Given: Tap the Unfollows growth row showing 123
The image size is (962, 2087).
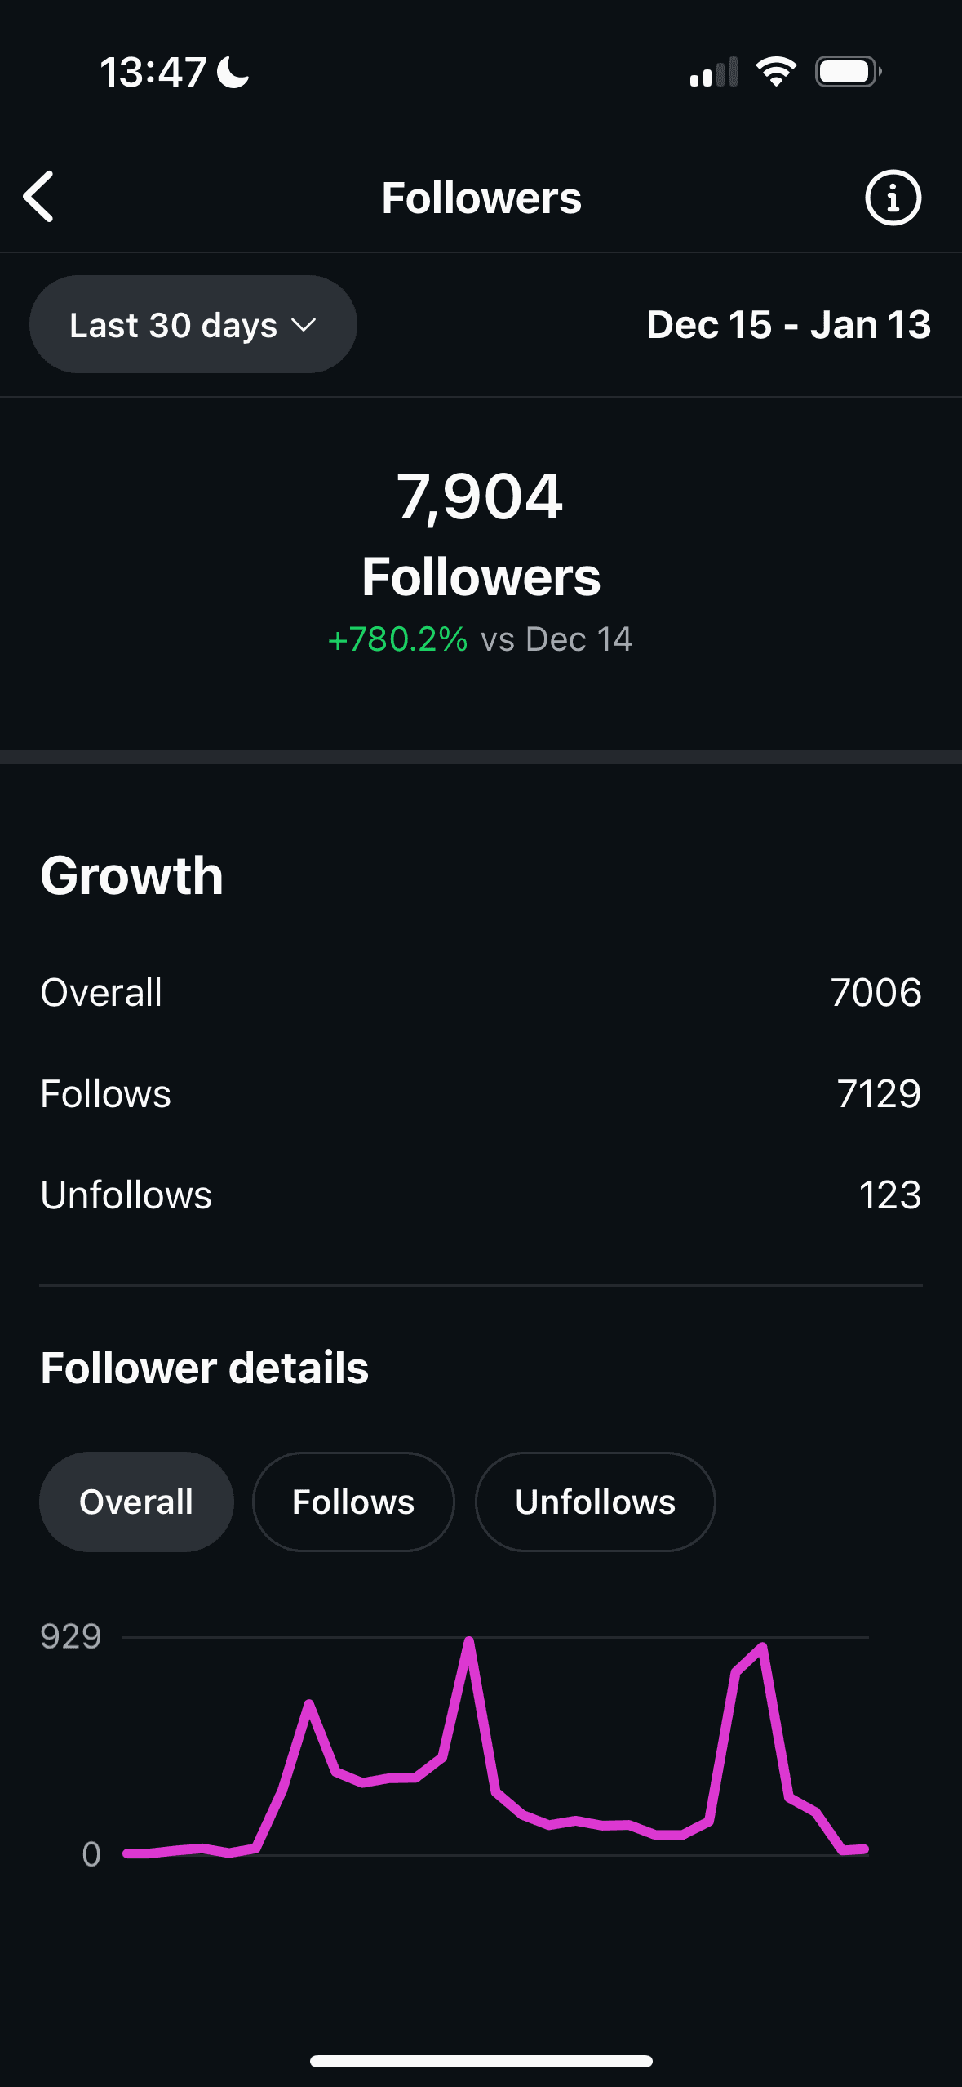Looking at the screenshot, I should pos(481,1195).
